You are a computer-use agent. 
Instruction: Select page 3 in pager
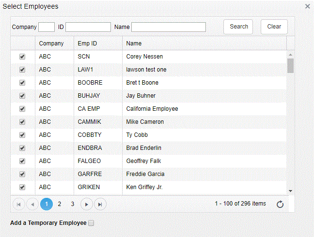[73, 204]
